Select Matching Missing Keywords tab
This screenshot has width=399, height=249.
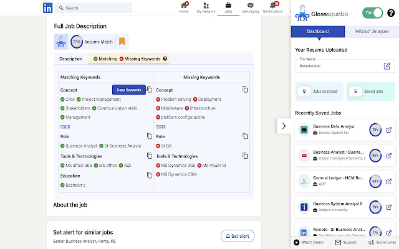129,59
